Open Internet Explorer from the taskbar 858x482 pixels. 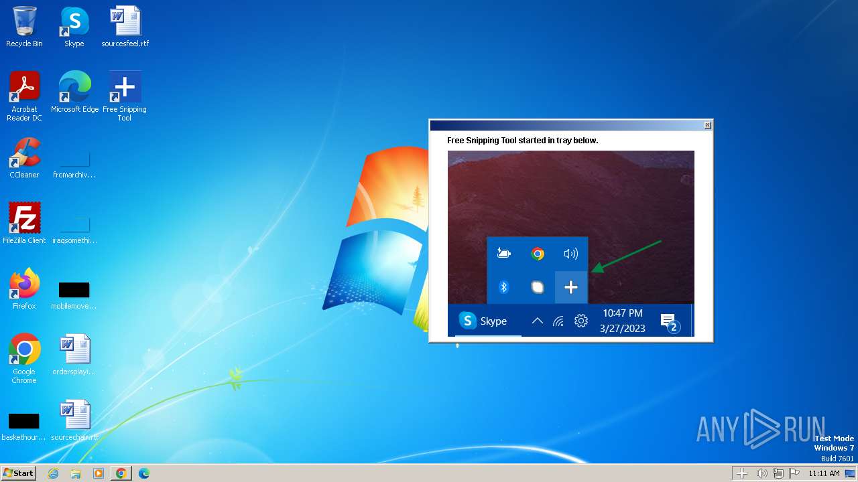coord(53,473)
